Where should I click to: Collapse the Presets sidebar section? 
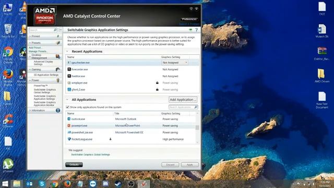coord(30,43)
